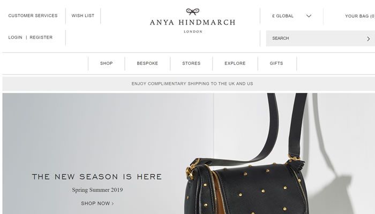This screenshot has width=375, height=214.
Task: Click the Anya Hindmarch bow logo icon
Action: [193, 11]
